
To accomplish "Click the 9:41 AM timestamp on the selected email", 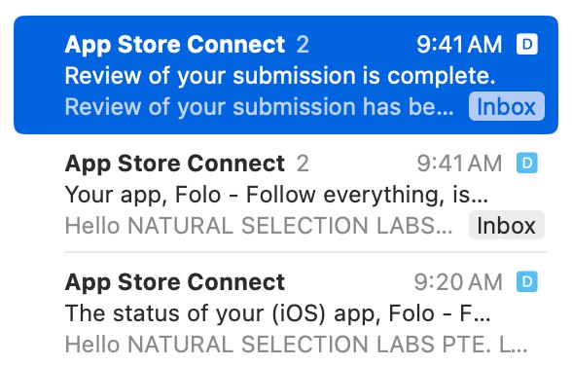I will [x=459, y=45].
